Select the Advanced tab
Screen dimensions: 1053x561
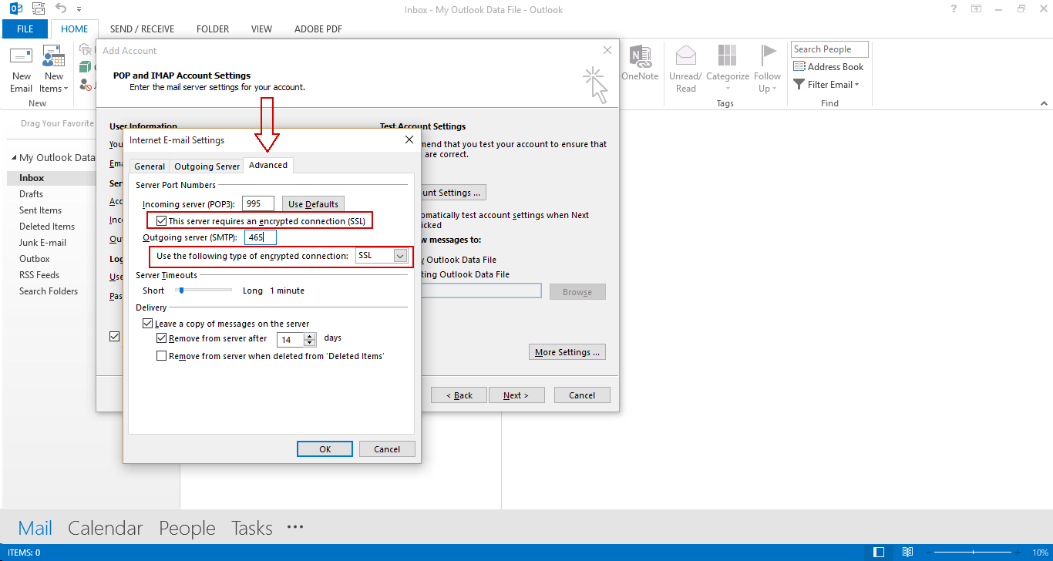point(268,165)
